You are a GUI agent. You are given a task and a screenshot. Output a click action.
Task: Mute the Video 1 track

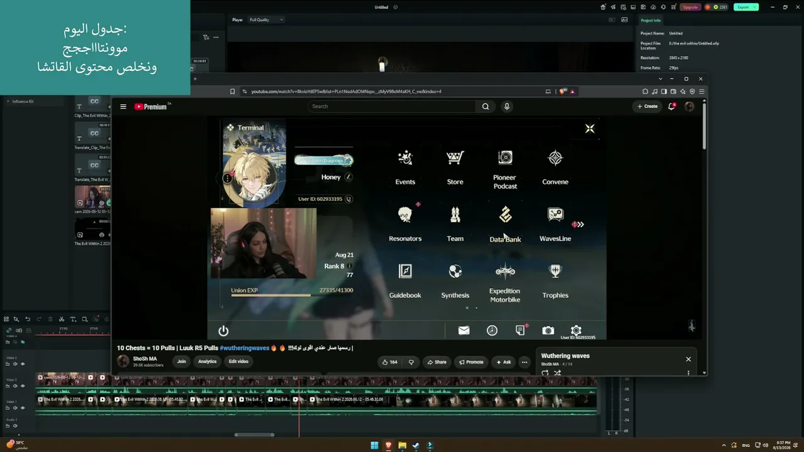(16, 407)
